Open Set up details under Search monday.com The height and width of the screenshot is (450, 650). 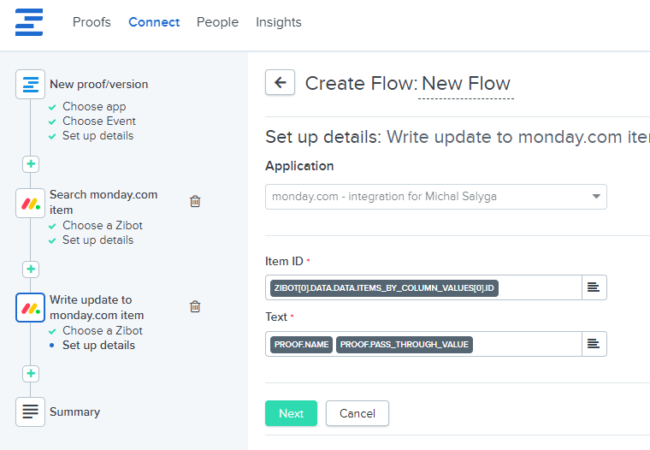[97, 240]
